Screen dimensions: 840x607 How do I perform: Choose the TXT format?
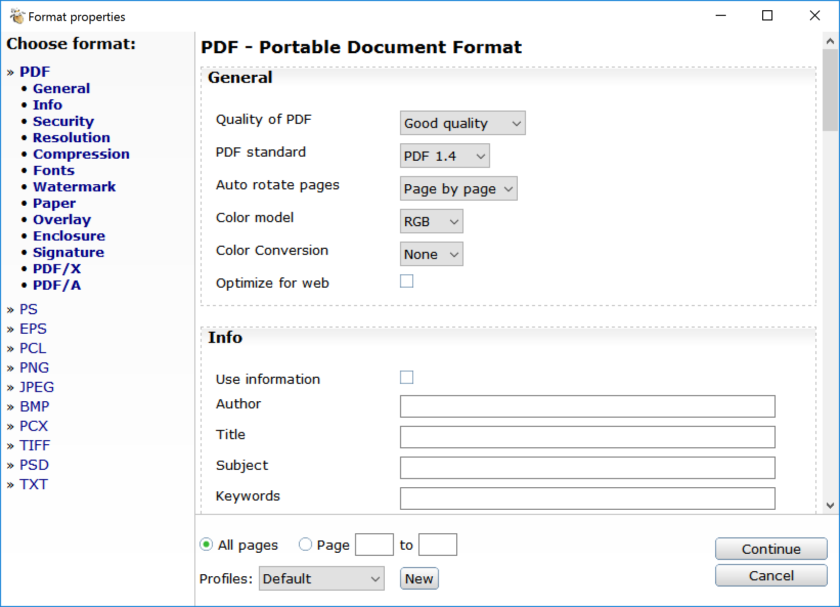click(34, 484)
